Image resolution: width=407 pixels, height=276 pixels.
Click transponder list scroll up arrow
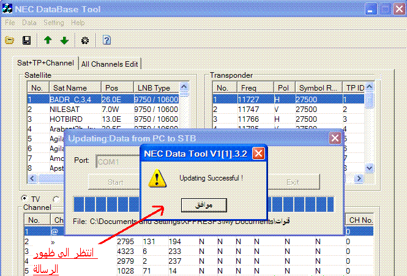pyautogui.click(x=370, y=86)
